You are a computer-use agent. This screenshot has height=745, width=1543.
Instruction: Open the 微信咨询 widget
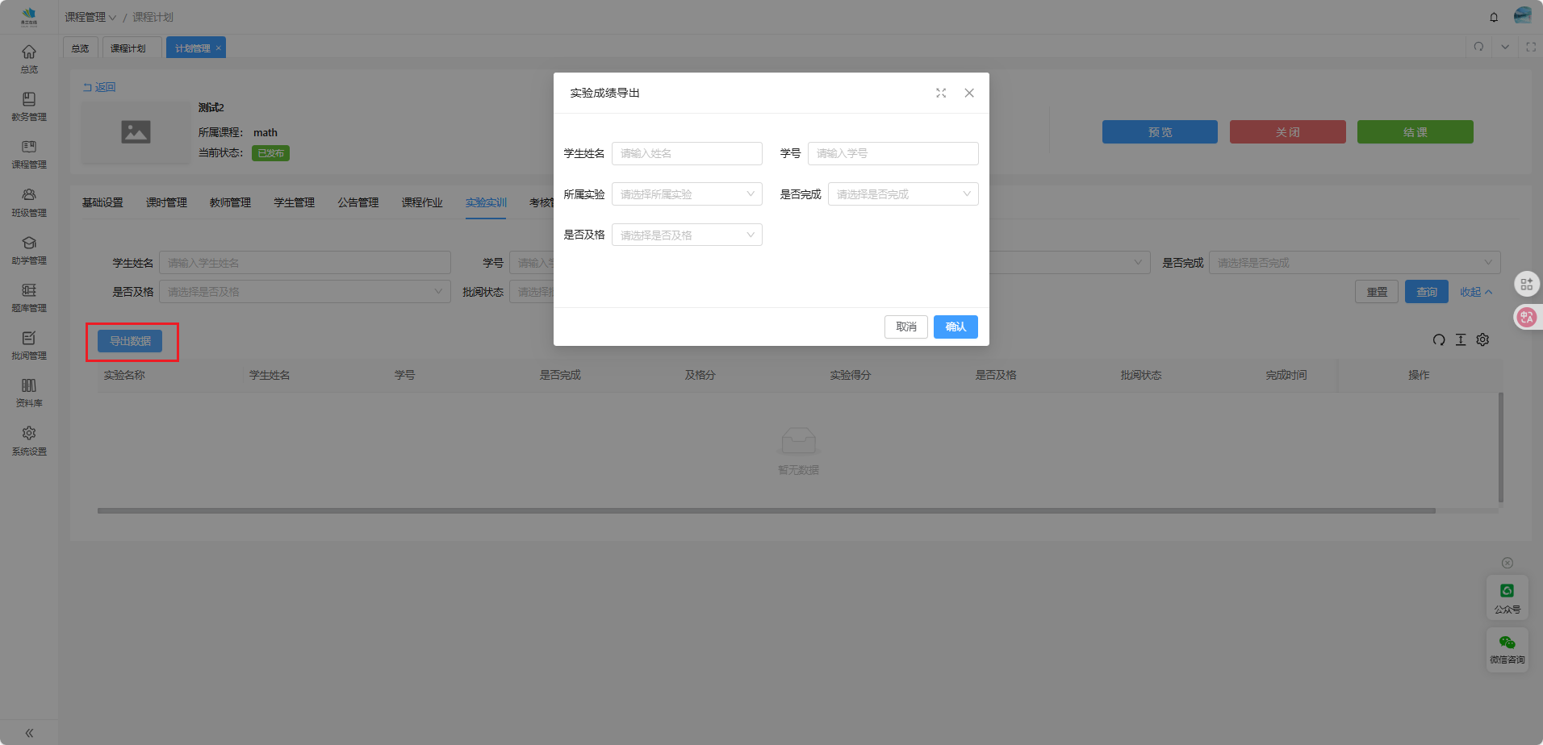pyautogui.click(x=1507, y=649)
